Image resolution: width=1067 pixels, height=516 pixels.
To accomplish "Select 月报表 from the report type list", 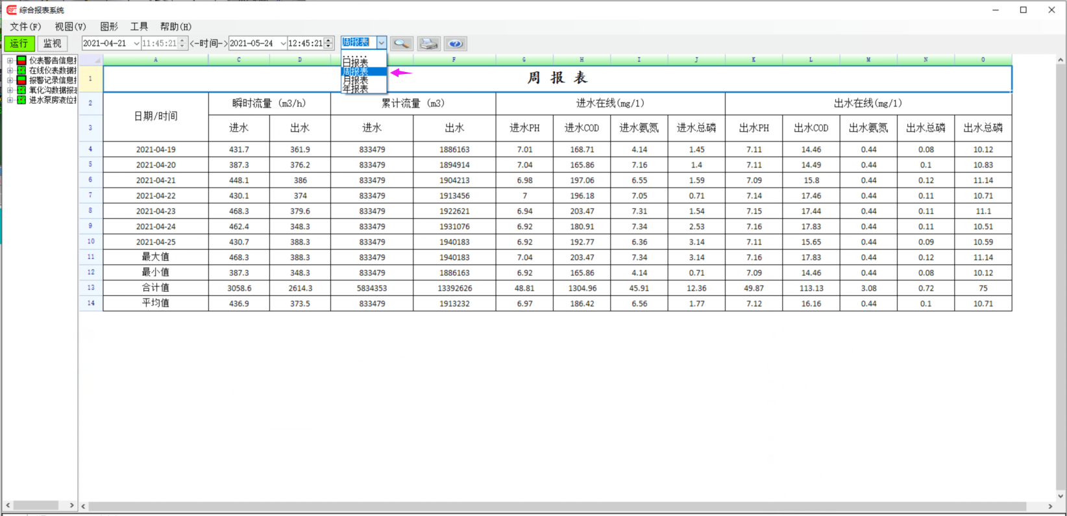I will coord(356,80).
